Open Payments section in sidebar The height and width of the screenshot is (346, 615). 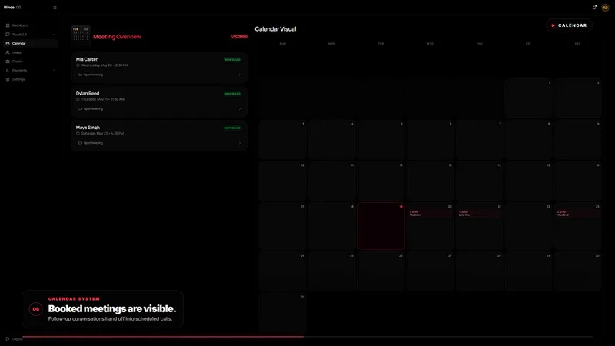click(x=31, y=71)
